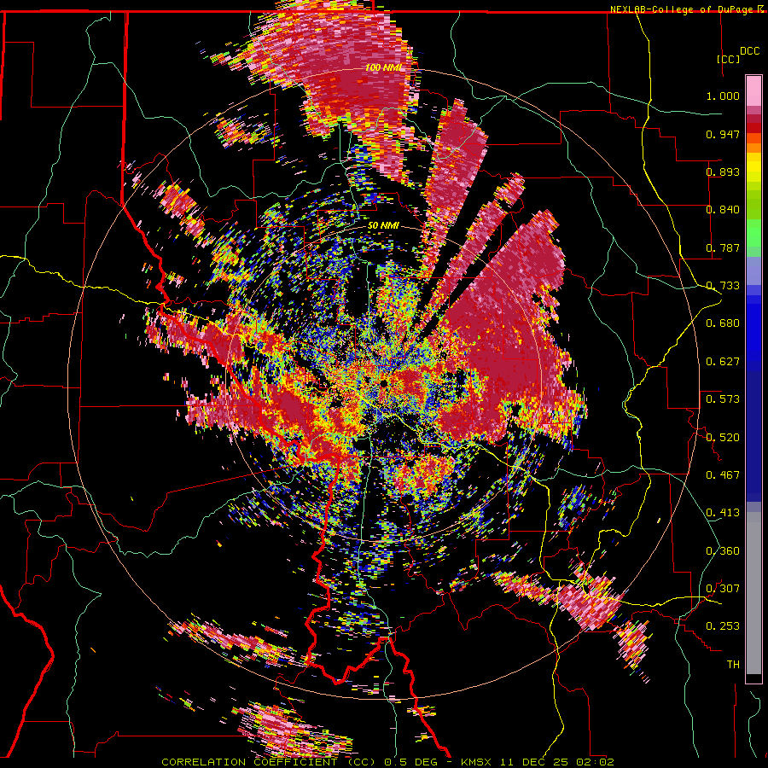Click the 0.893 scale value
This screenshot has height=768, width=768.
click(x=723, y=172)
